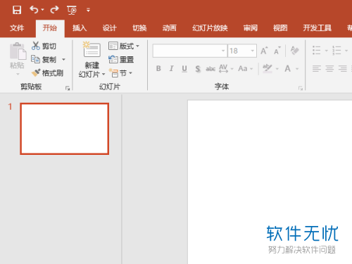Toggle text shadow S icon
Image resolution: width=352 pixels, height=264 pixels.
(x=198, y=69)
